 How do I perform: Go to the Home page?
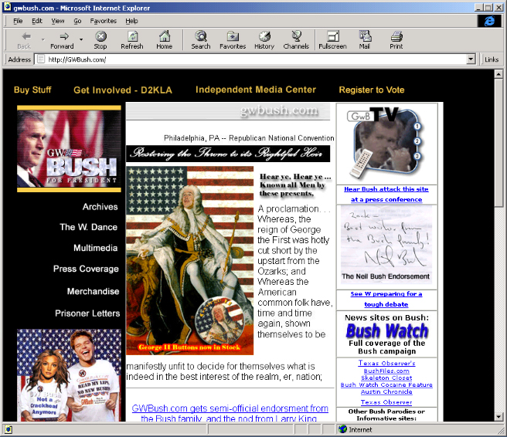pos(164,39)
